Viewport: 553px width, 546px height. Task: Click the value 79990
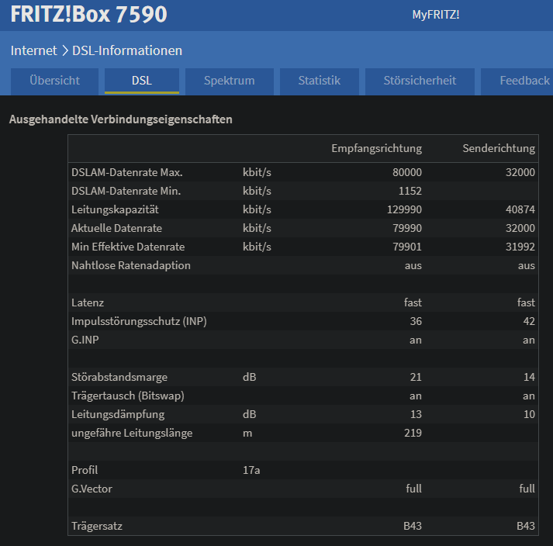pyautogui.click(x=407, y=229)
